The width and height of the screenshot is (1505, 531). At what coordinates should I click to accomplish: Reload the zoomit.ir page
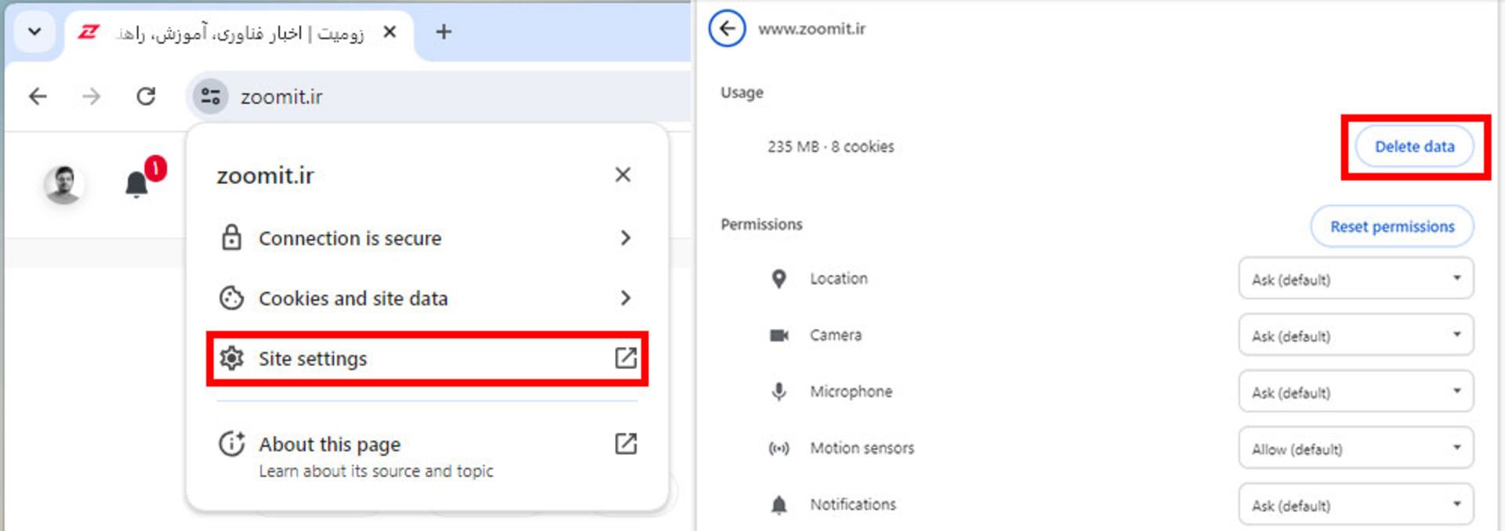[x=146, y=96]
